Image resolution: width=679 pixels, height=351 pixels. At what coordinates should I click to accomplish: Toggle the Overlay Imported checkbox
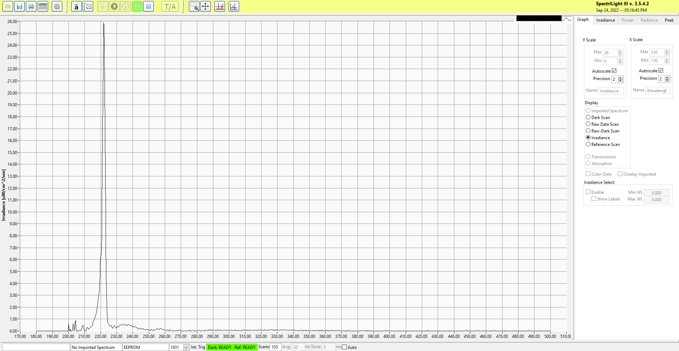pyautogui.click(x=620, y=174)
